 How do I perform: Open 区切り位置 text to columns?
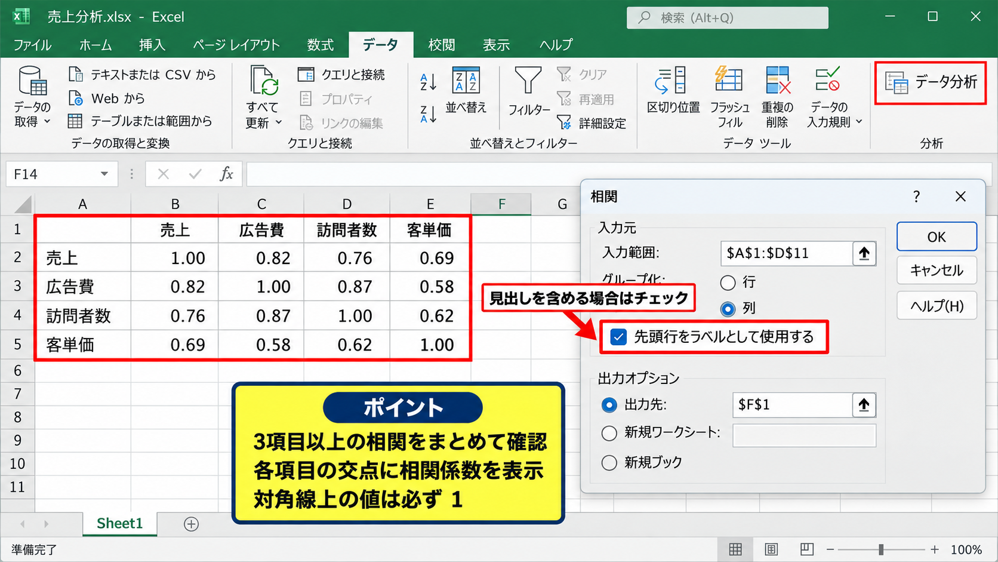673,90
